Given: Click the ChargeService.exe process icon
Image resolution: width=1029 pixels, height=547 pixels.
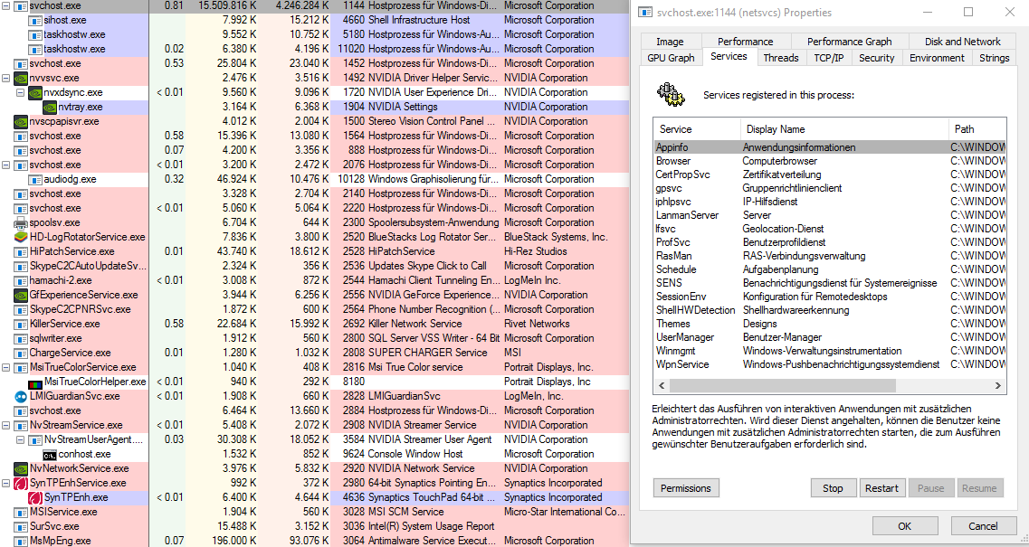Looking at the screenshot, I should (20, 353).
